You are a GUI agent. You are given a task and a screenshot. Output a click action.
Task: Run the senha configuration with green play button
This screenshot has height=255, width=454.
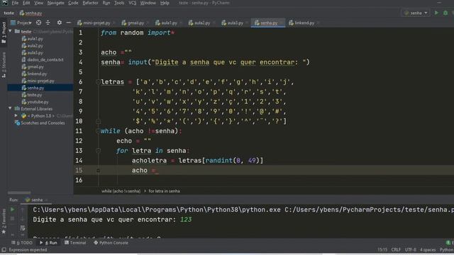pos(436,13)
